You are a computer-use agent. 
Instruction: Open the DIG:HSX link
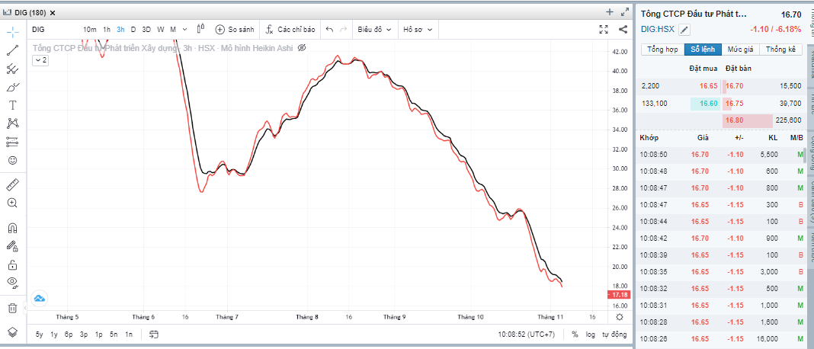(x=658, y=30)
